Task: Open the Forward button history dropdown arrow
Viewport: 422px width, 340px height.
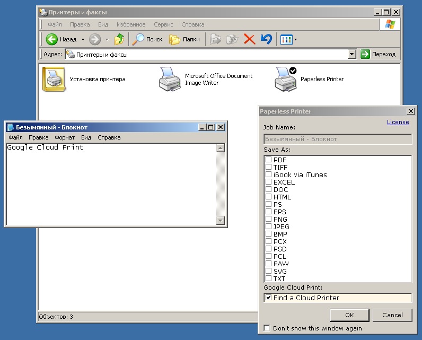Action: (x=107, y=40)
